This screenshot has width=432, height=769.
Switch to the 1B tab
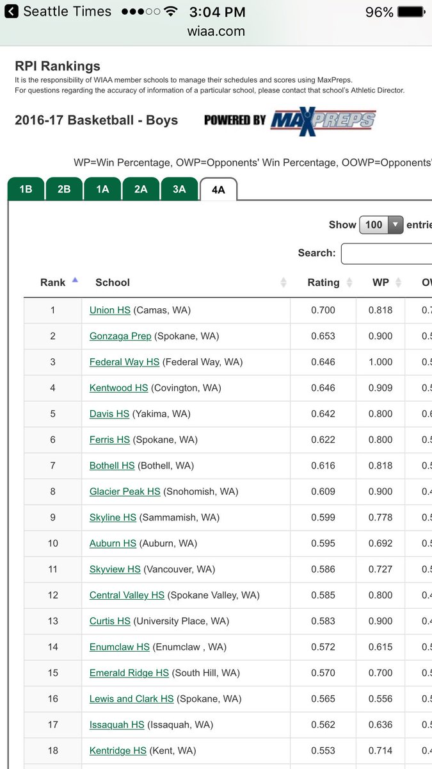(x=26, y=189)
